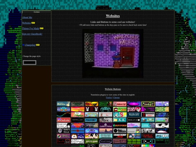Click the Plaza button with brown-haired face
Viewport: 196px width, 147px height.
[78, 136]
